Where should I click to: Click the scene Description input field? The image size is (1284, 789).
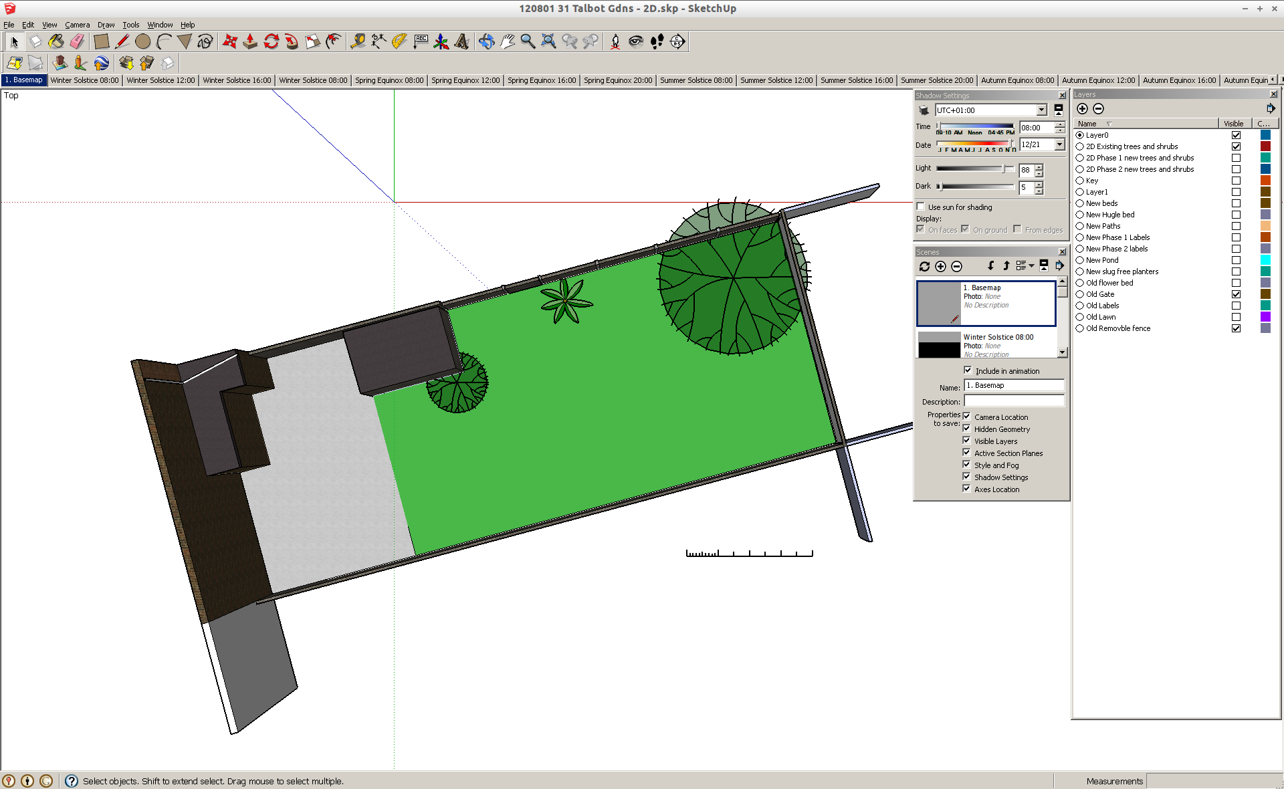[1013, 401]
